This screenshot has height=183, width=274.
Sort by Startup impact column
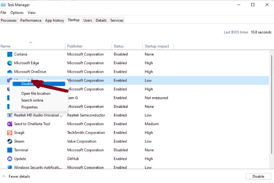[157, 46]
